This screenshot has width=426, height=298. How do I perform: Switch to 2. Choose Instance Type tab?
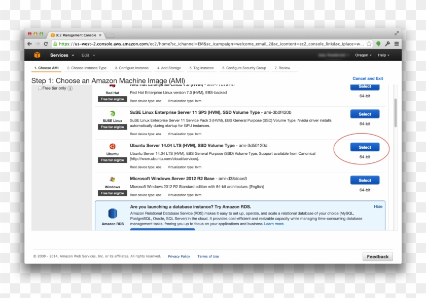tap(87, 68)
